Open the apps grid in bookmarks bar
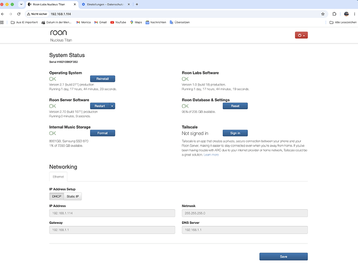Viewport: 358px width, 269px height. click(2, 22)
